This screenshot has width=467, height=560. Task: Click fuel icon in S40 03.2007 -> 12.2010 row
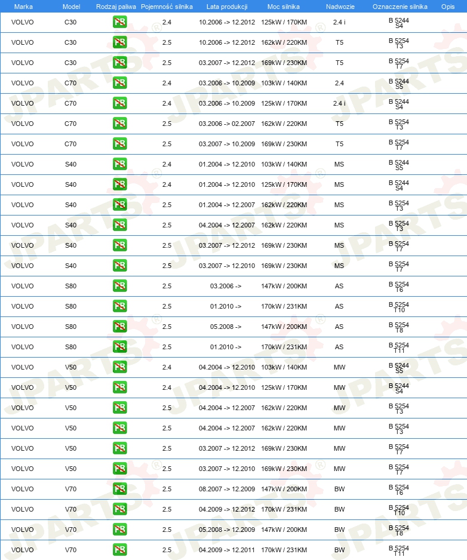click(x=119, y=266)
